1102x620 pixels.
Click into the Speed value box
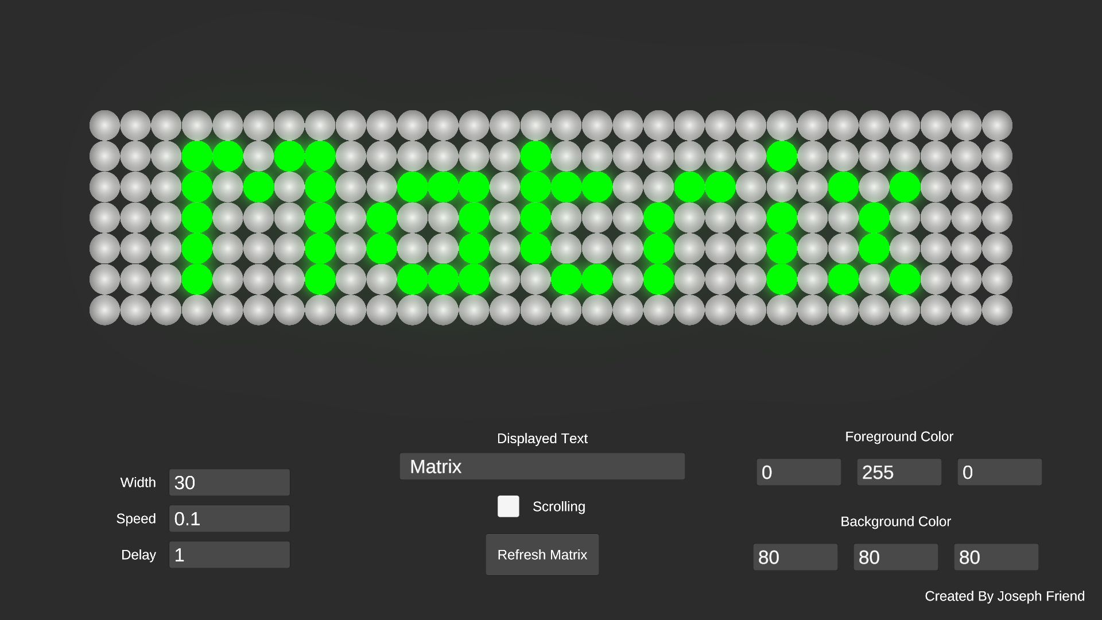[229, 518]
